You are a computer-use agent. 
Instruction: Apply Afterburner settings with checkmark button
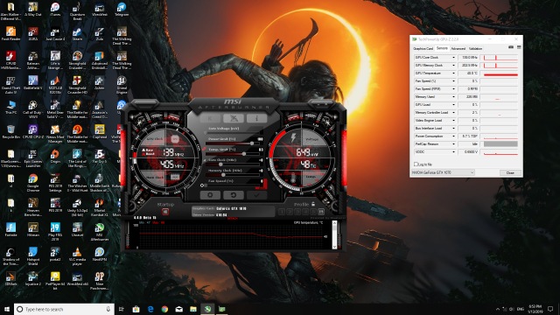(256, 195)
